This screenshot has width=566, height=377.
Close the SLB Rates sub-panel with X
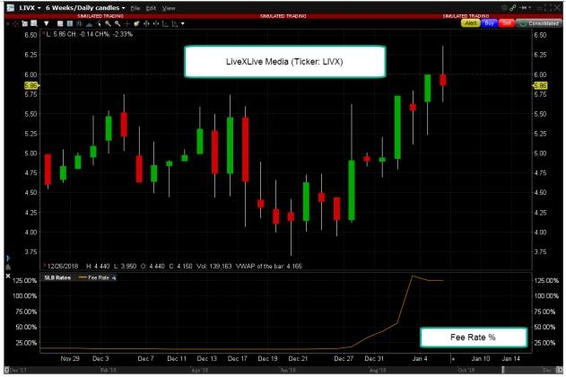click(8, 276)
